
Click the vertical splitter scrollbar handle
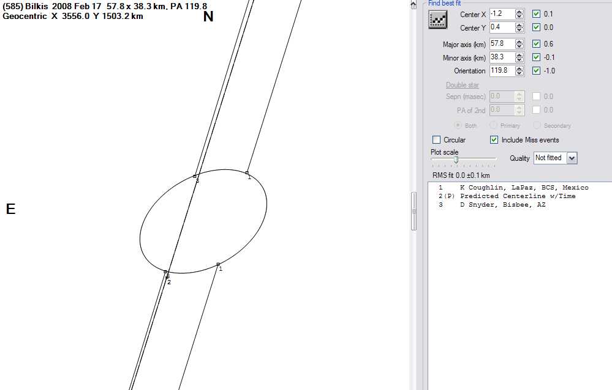[414, 211]
